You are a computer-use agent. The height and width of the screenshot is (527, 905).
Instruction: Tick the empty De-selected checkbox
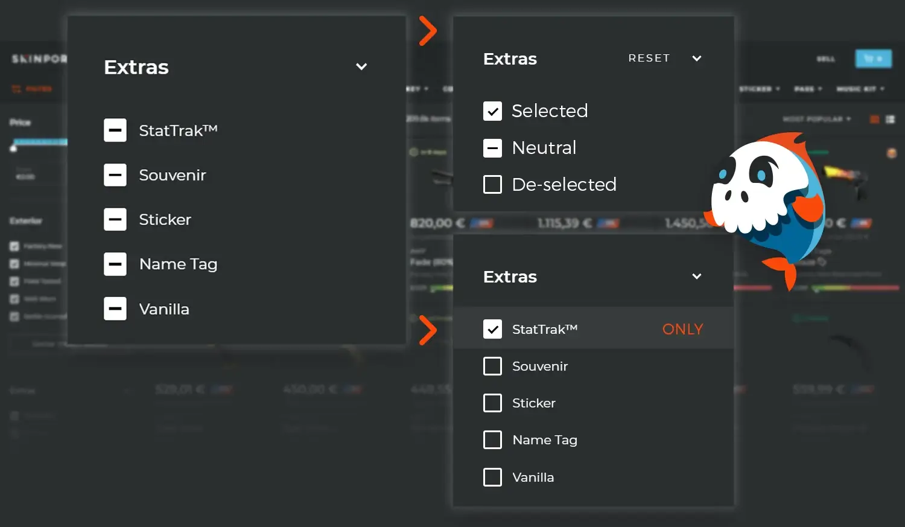[492, 184]
